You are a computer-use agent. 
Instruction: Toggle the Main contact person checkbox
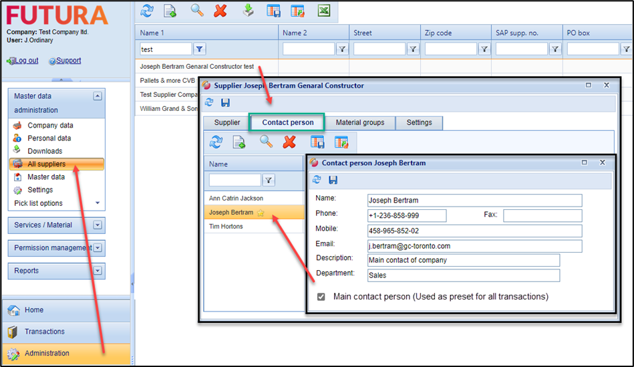click(321, 297)
